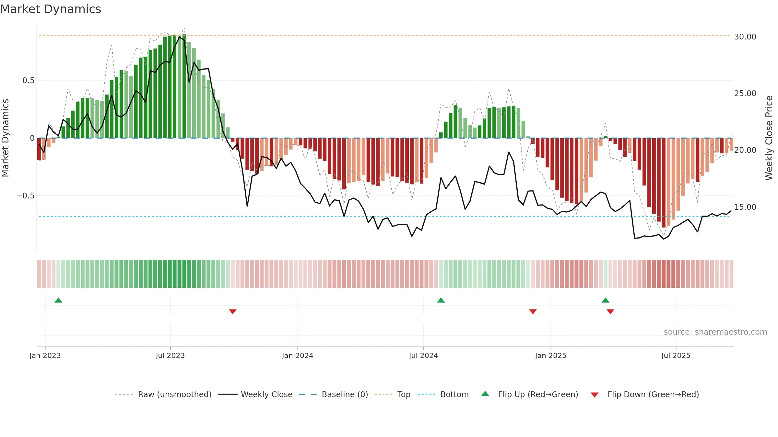Click the Jul 2025 axis label
778x437 pixels.
tap(676, 355)
